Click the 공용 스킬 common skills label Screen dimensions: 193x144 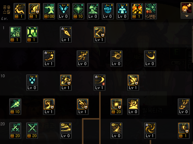coord(7,10)
